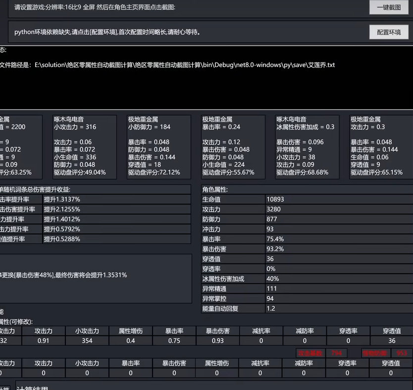Click the 配置环境 button

point(389,32)
